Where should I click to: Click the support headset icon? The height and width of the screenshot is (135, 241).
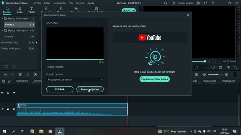[x=166, y=3]
